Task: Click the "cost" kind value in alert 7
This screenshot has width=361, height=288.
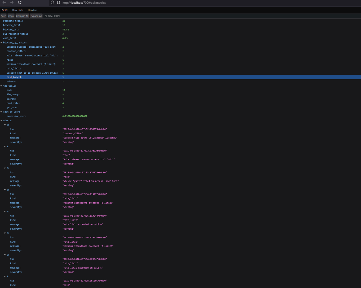Action: (66, 285)
